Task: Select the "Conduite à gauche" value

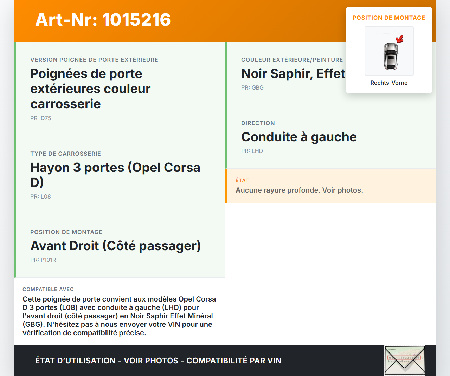Action: coord(299,137)
